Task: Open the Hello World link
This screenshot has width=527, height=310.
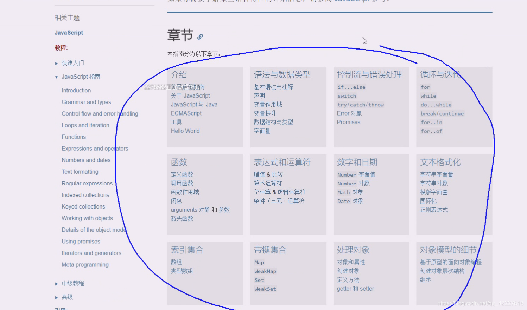Action: [185, 131]
